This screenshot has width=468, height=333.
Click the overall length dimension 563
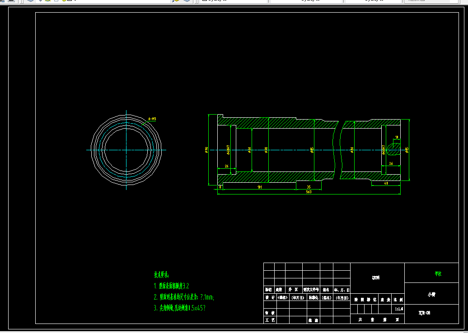click(309, 192)
